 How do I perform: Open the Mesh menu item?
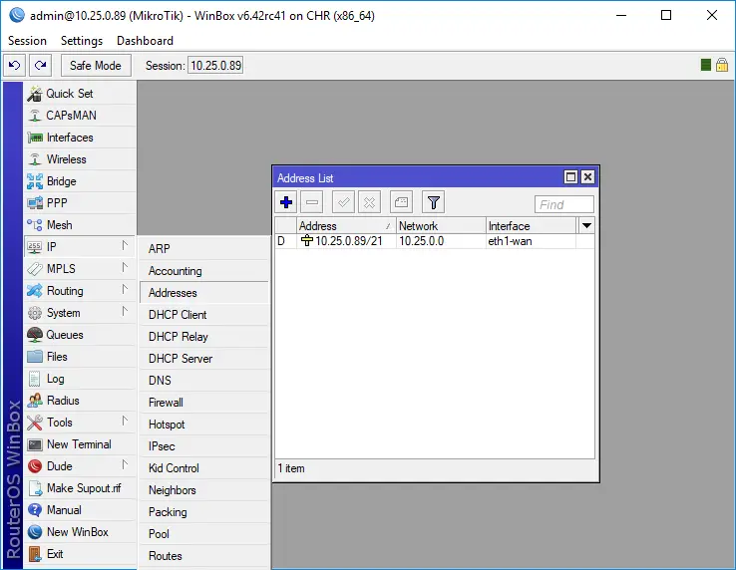[80, 225]
